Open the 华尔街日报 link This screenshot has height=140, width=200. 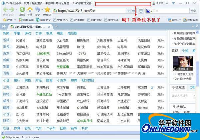(x=85, y=121)
